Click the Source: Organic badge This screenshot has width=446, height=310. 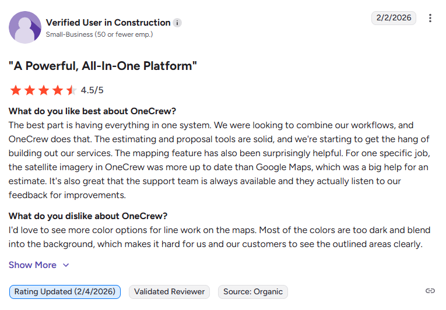click(x=253, y=292)
